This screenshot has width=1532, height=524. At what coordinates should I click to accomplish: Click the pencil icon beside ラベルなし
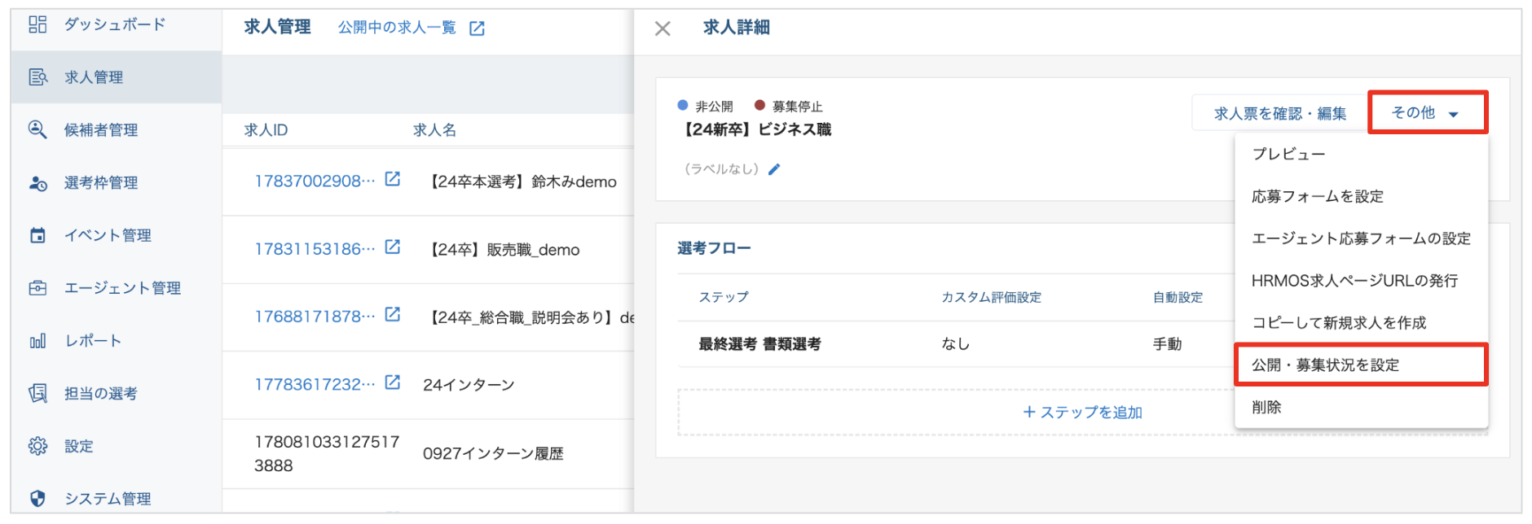point(774,169)
